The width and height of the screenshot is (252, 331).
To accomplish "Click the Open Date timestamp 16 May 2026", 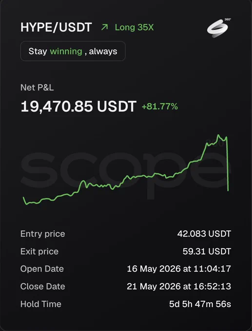I will pyautogui.click(x=179, y=269).
